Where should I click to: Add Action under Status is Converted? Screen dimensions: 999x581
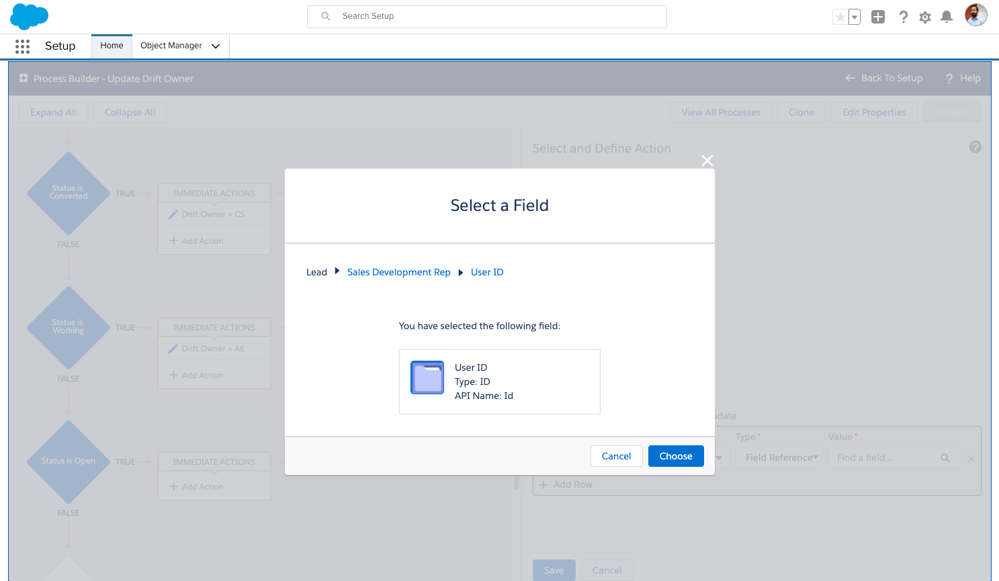(x=197, y=240)
